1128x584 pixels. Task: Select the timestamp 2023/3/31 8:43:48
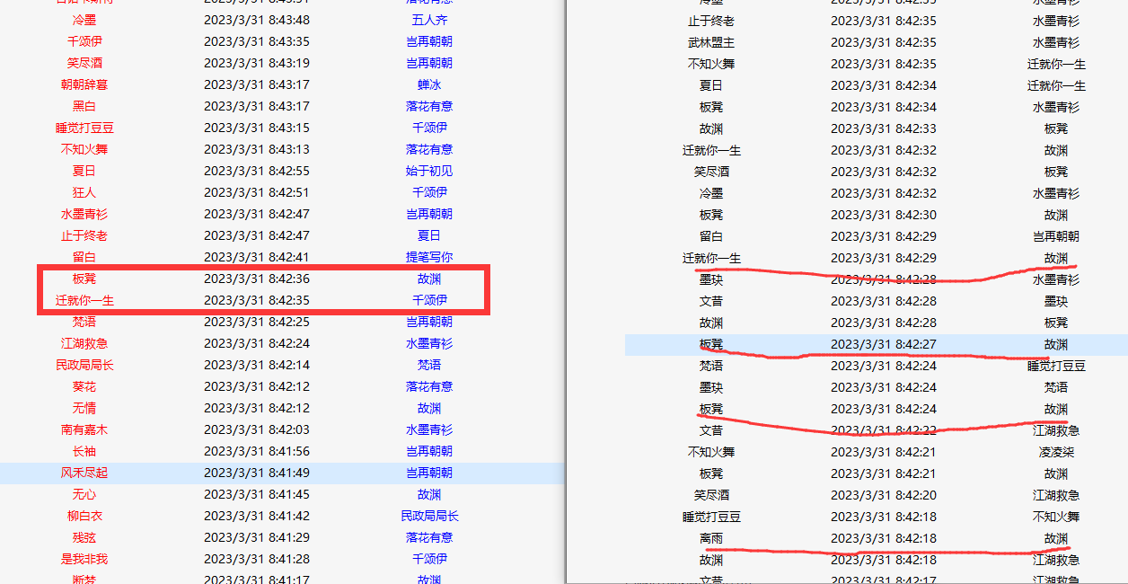pos(257,20)
